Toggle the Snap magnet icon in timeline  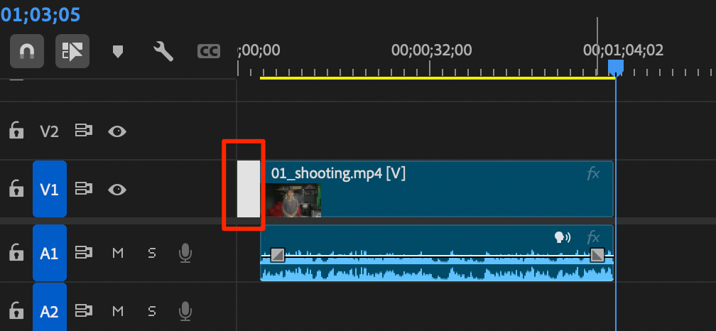[x=27, y=51]
